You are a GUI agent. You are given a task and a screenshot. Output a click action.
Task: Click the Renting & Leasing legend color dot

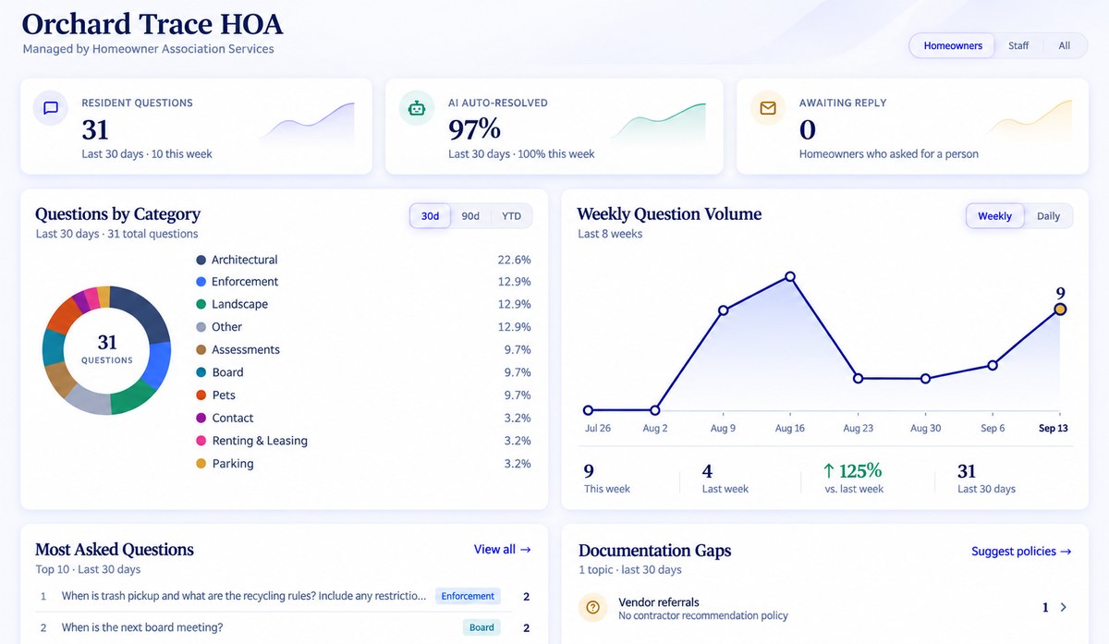(x=201, y=441)
